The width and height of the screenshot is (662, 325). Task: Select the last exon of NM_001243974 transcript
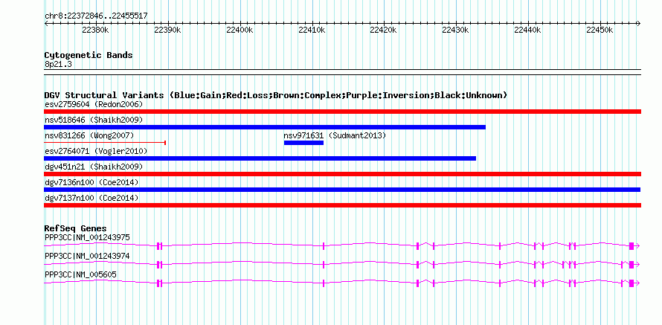[632, 265]
